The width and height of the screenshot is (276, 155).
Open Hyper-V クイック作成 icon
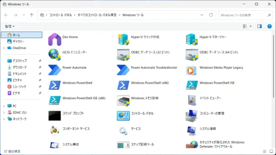click(x=123, y=39)
